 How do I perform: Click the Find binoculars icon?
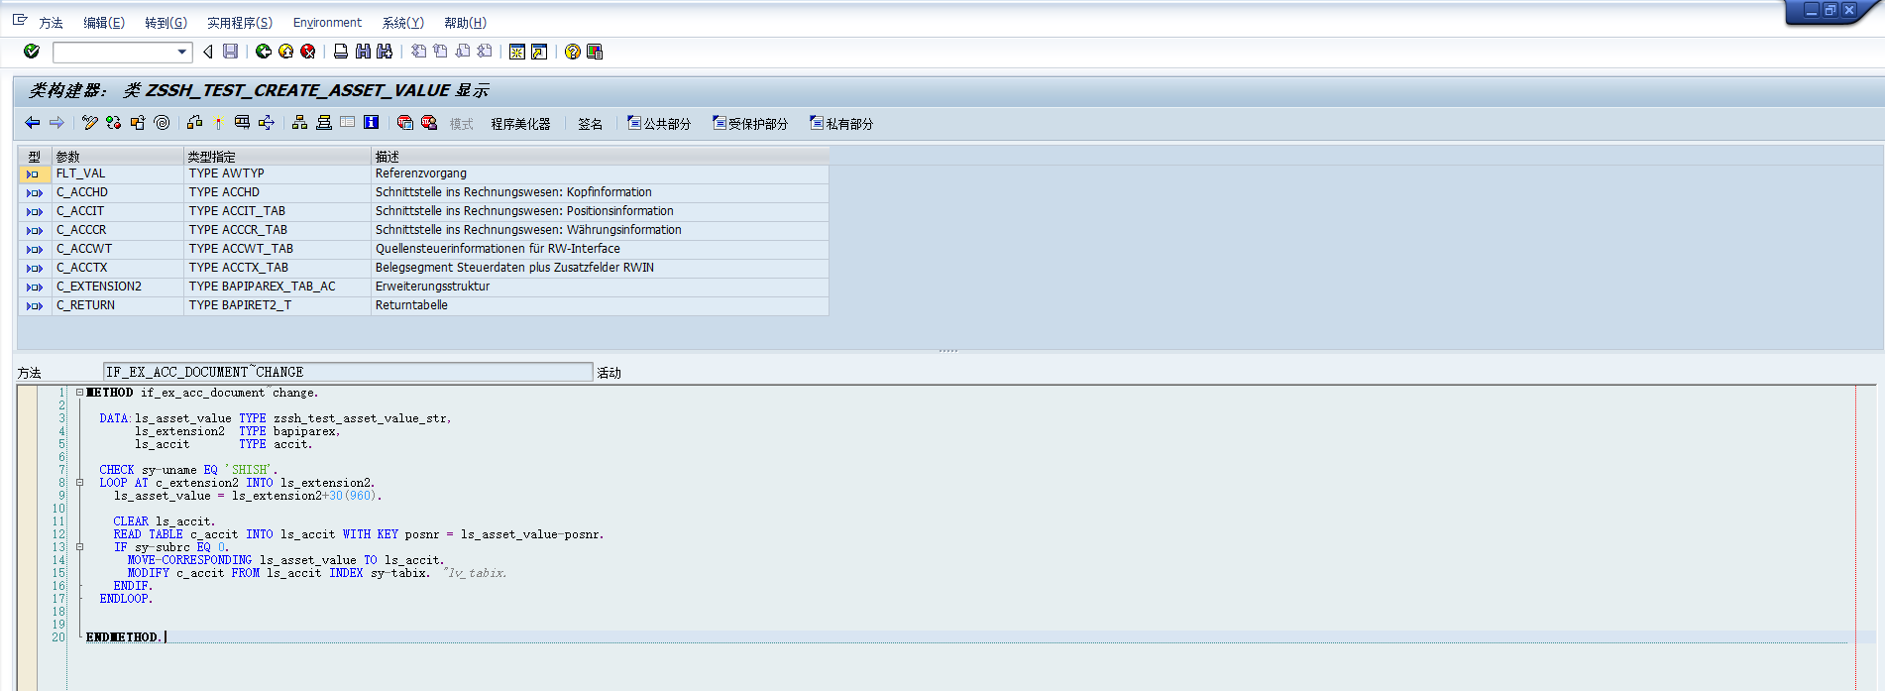(x=363, y=52)
